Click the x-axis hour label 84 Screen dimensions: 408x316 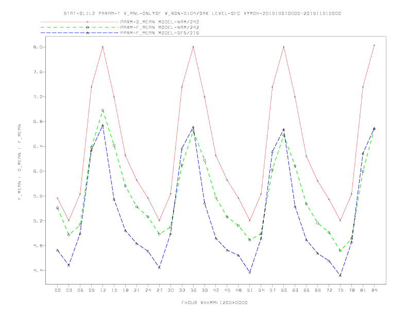374,290
